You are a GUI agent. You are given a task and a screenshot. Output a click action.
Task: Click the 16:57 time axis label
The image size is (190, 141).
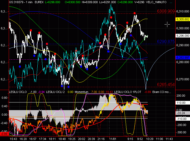(x=33, y=139)
